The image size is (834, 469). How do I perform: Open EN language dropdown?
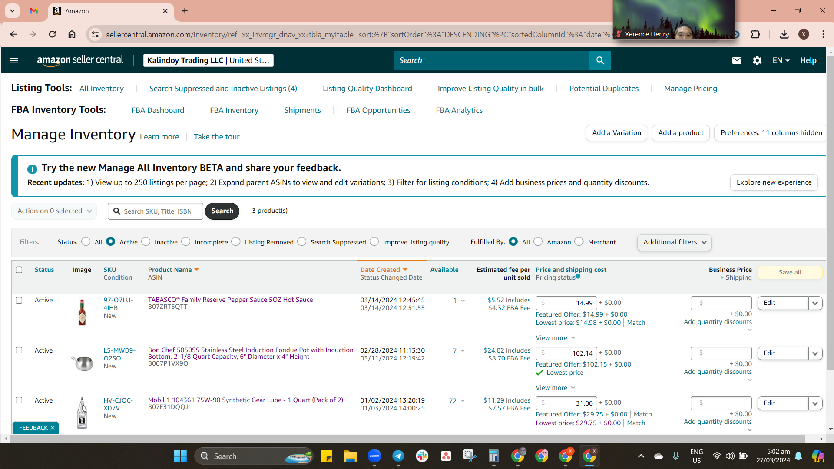(781, 60)
